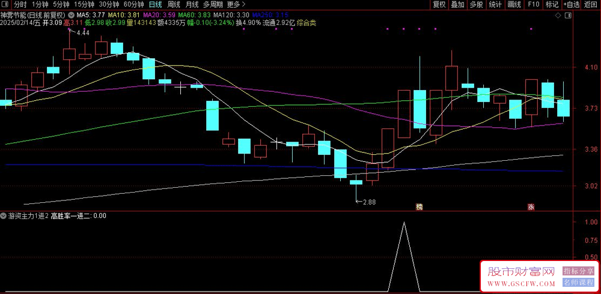The image size is (601, 294).
Task: Click the 1.00 indicator axis label
Action: [591, 222]
